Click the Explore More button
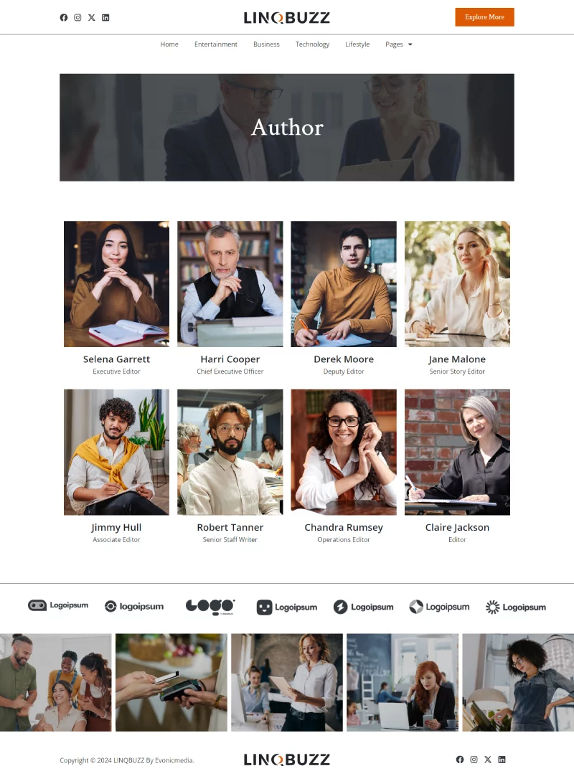574x781 pixels. click(484, 17)
